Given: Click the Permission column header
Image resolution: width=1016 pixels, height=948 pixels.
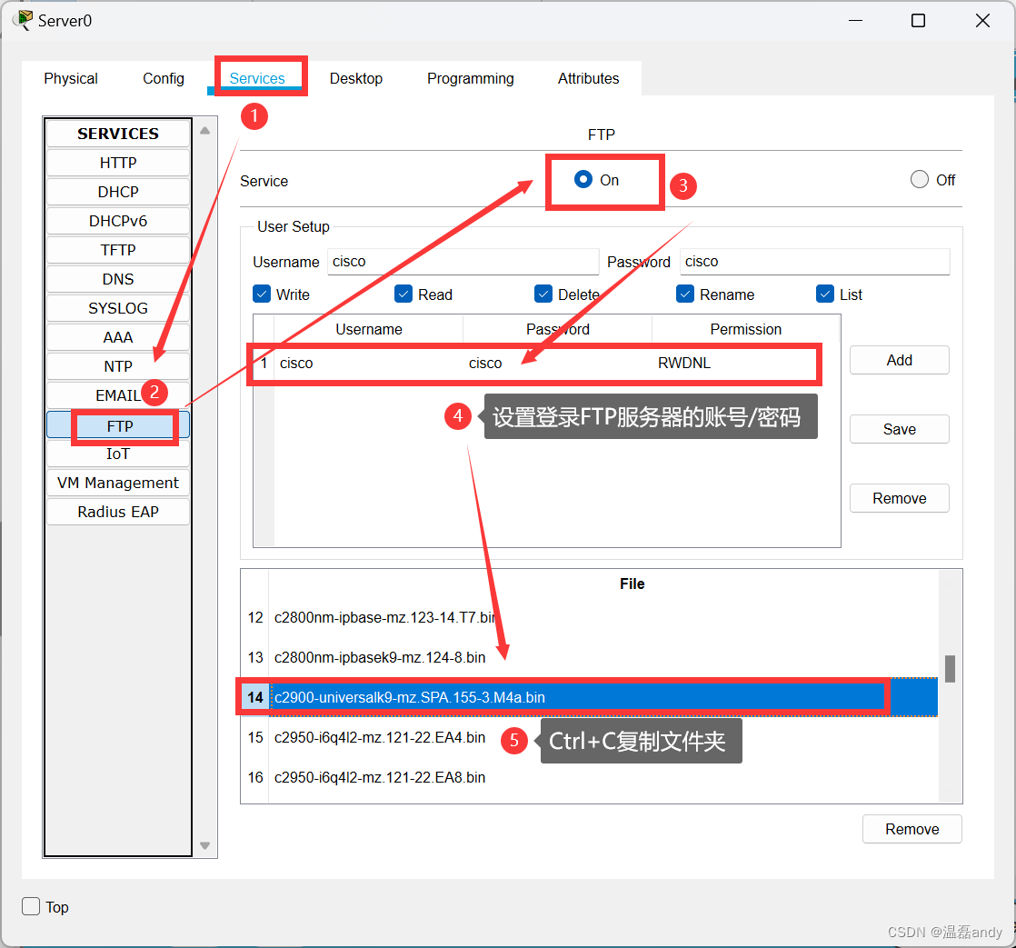Looking at the screenshot, I should click(x=746, y=329).
